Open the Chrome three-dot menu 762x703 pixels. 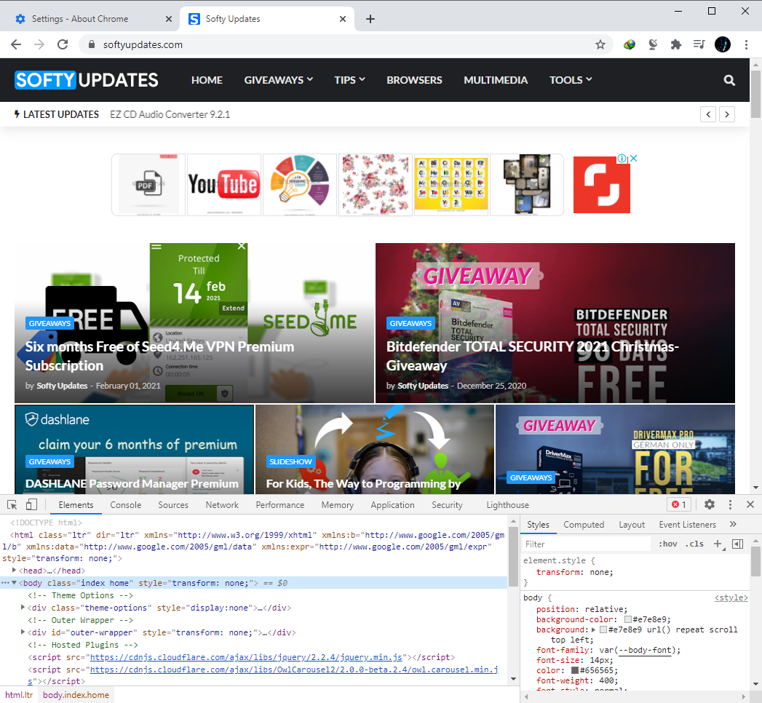[747, 44]
